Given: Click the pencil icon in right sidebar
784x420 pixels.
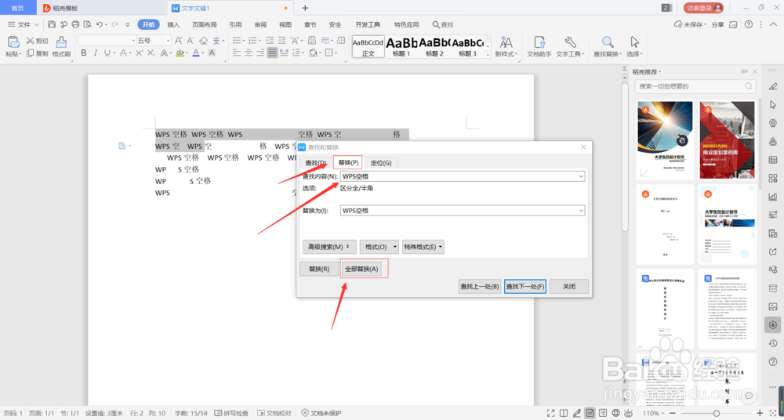Looking at the screenshot, I should [x=772, y=86].
